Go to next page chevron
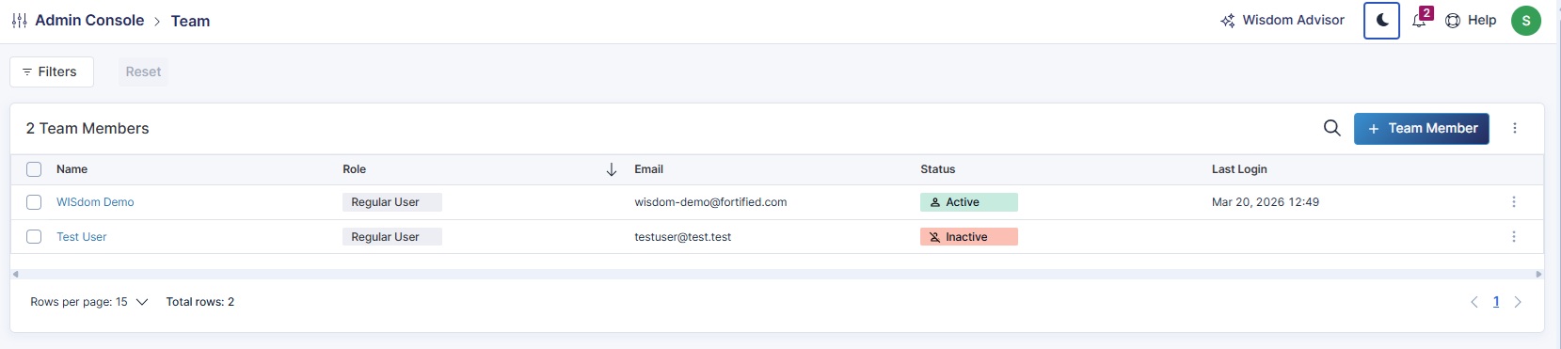This screenshot has height=349, width=1561. (x=1518, y=302)
